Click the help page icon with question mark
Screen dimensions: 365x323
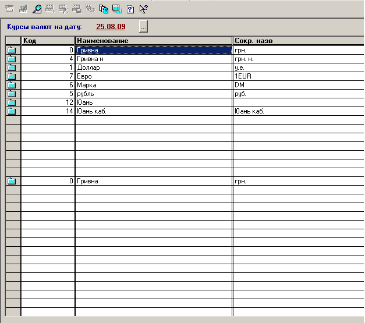click(130, 9)
